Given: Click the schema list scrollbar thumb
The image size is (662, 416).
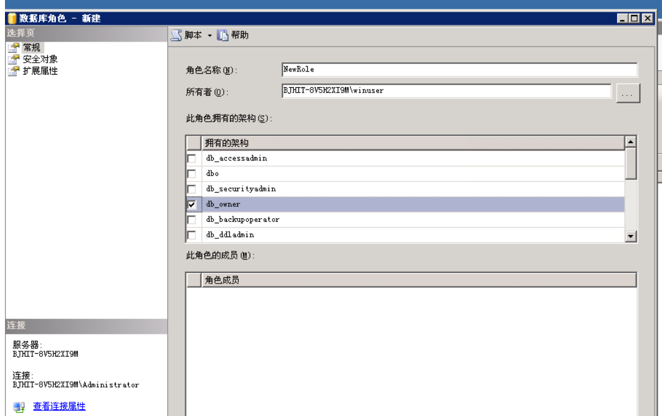Looking at the screenshot, I should pyautogui.click(x=630, y=164).
